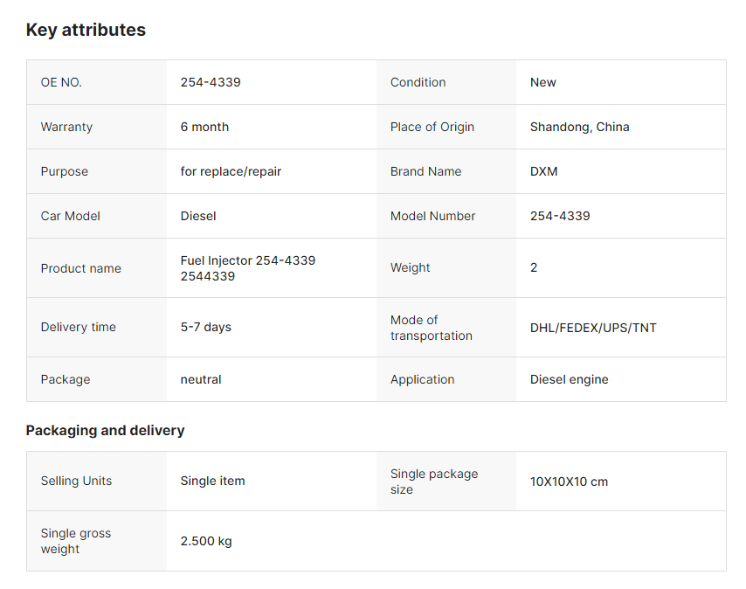Screen dimensions: 746x589
Task: Click the Packaging and delivery heading
Action: click(x=105, y=431)
